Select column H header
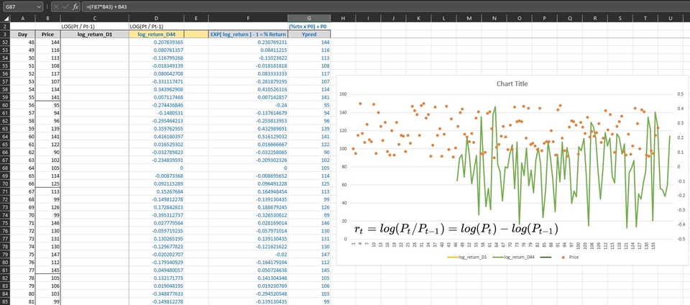 343,18
